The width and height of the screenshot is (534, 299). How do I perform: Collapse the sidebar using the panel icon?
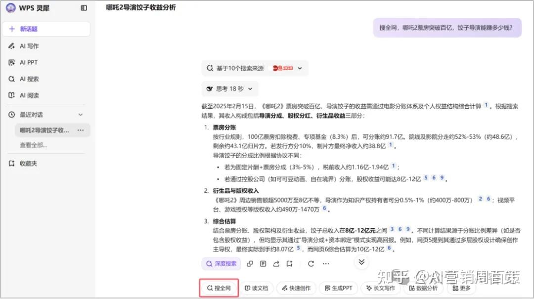point(84,8)
